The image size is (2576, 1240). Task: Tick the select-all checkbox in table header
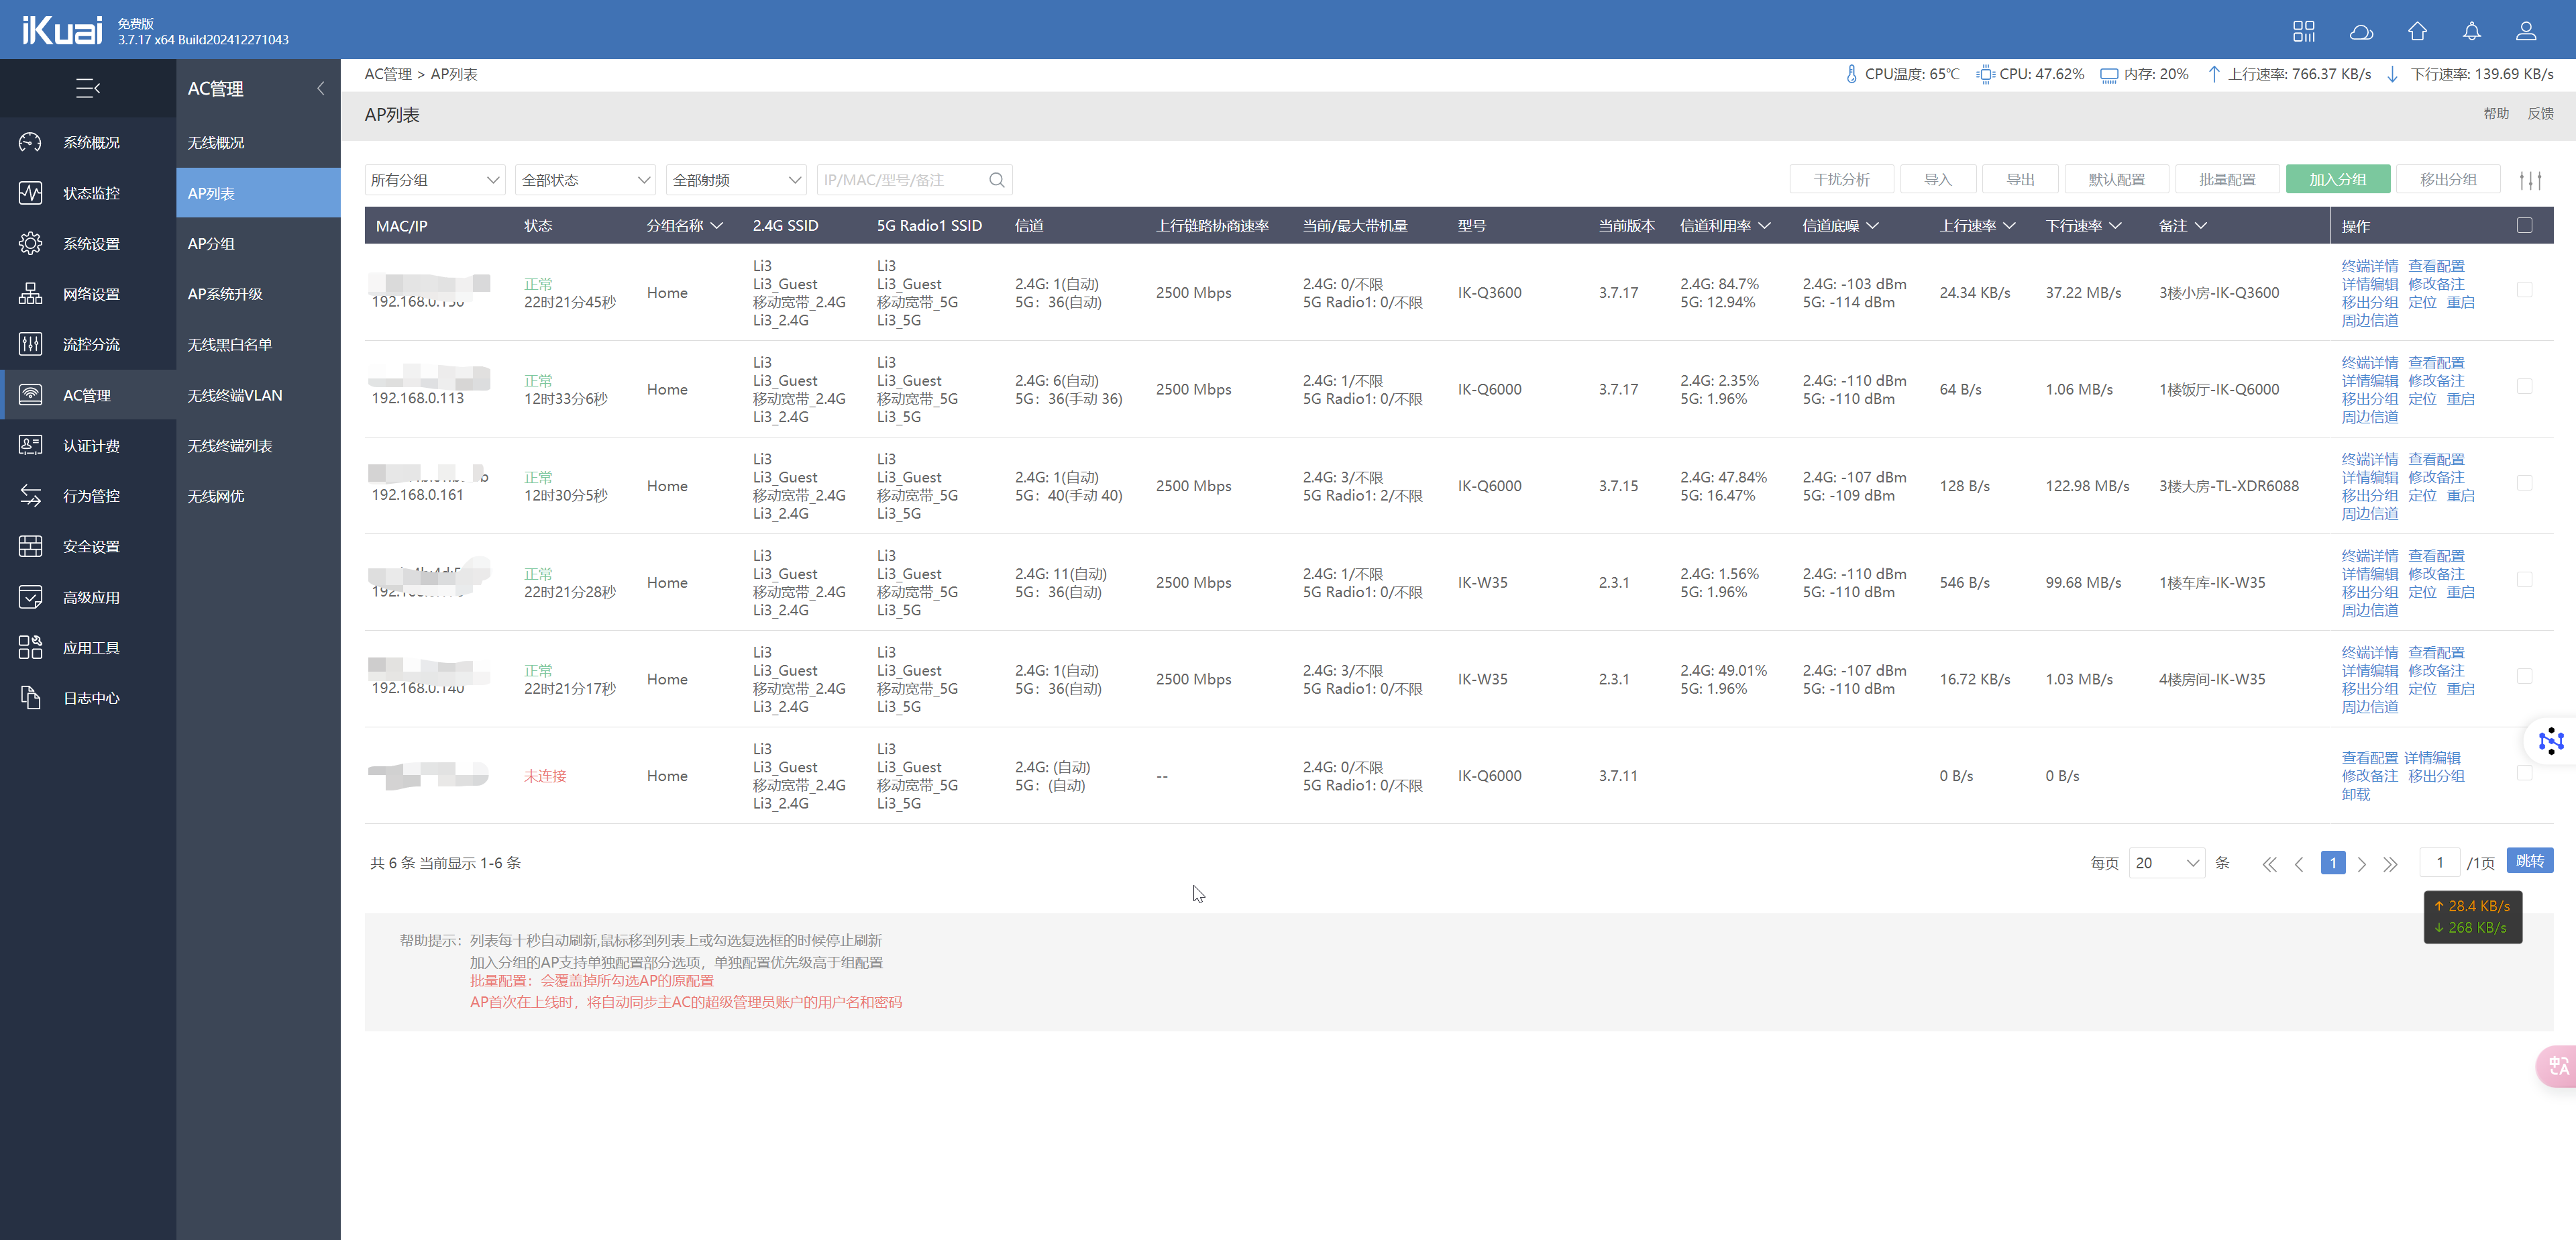(2524, 225)
